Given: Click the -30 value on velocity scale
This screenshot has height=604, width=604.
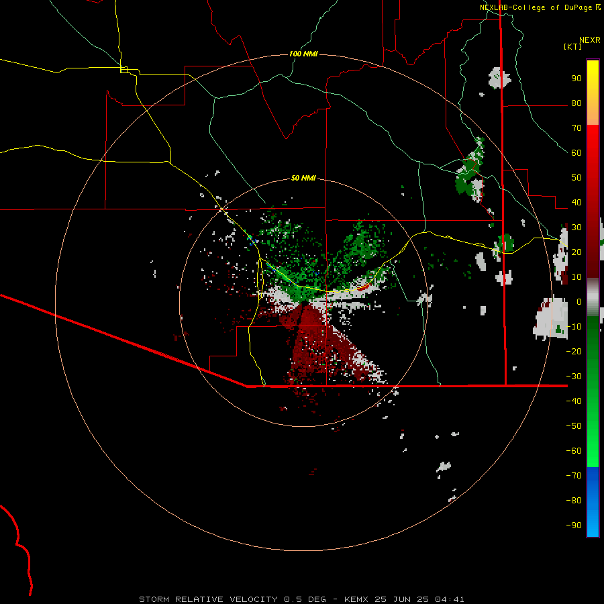Looking at the screenshot, I should tap(574, 376).
